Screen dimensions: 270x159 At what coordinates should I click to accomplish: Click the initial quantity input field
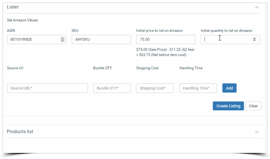(230, 40)
